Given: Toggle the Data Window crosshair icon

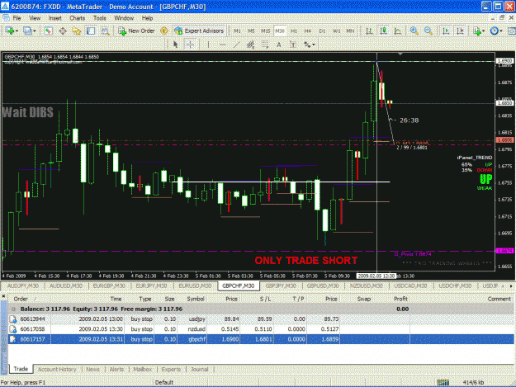Looking at the screenshot, I should point(63,31).
